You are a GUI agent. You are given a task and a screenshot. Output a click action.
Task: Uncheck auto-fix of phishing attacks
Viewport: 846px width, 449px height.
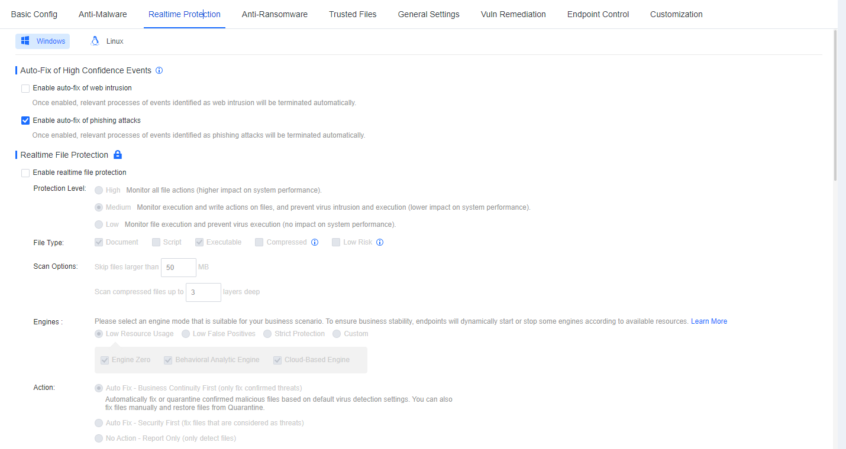(x=25, y=121)
